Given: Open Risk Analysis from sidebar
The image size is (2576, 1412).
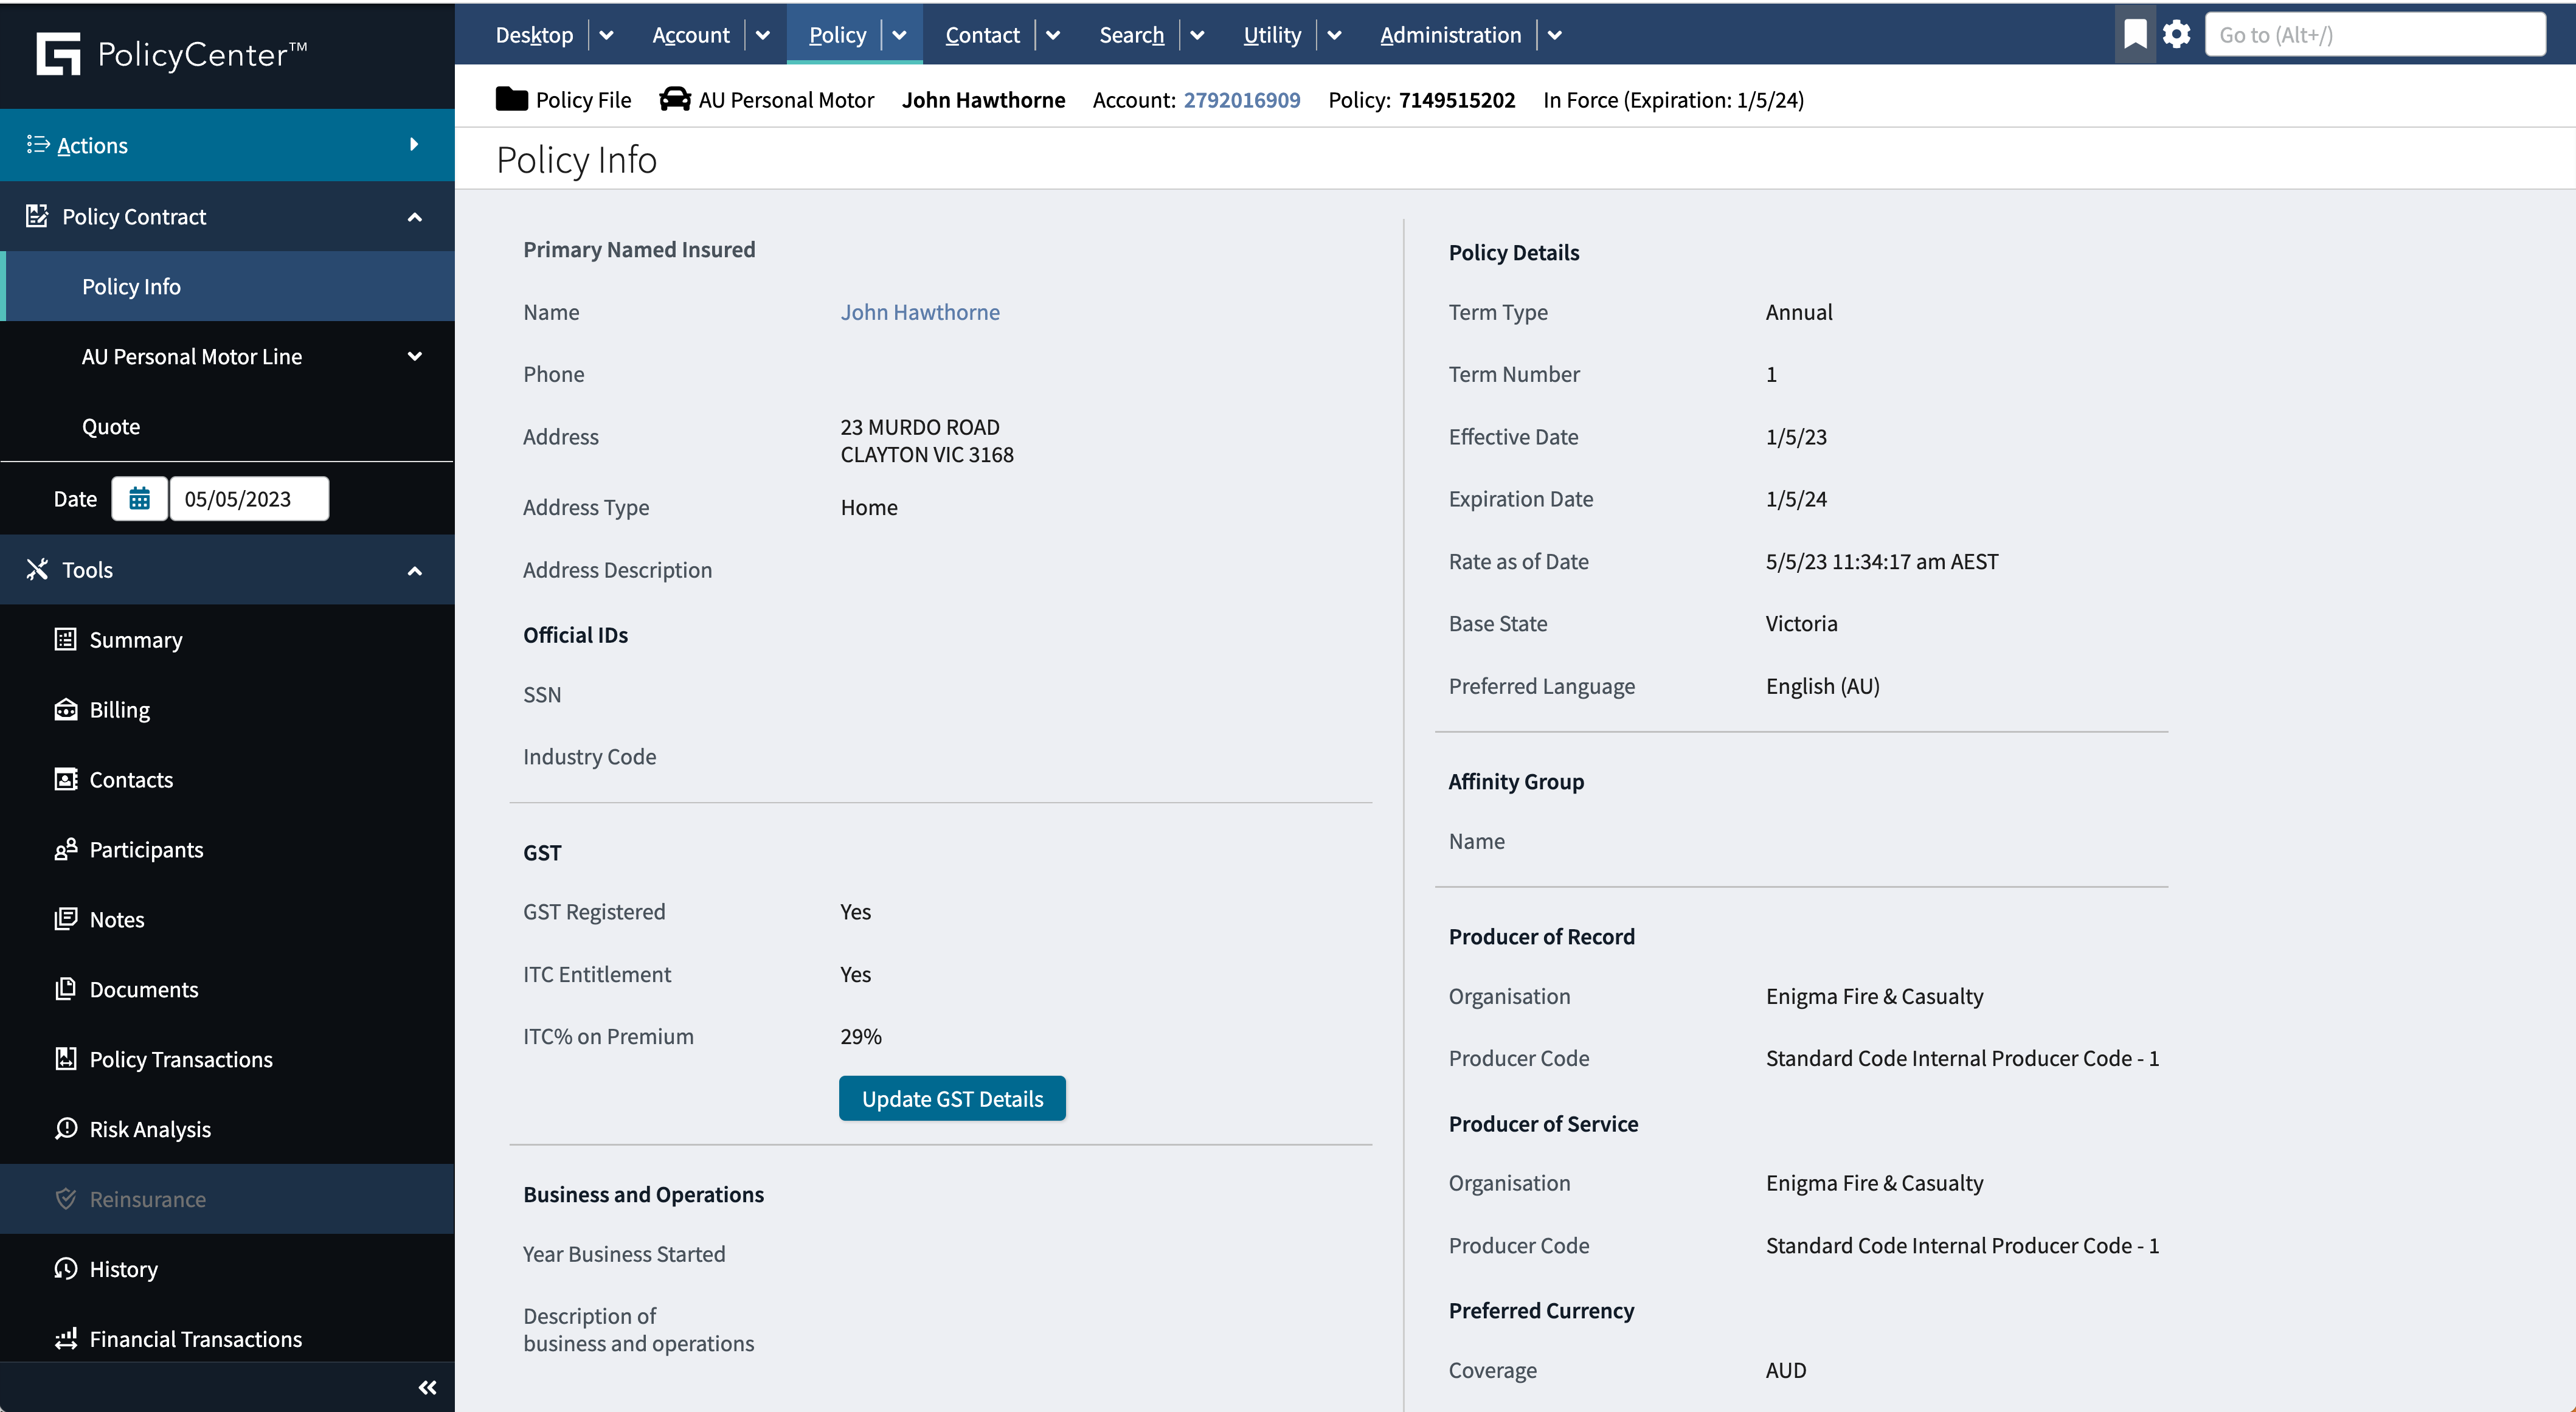Looking at the screenshot, I should [149, 1129].
